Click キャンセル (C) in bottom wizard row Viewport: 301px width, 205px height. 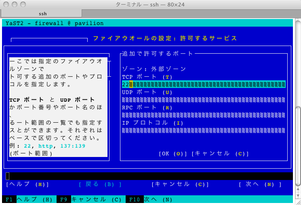pos(180,184)
